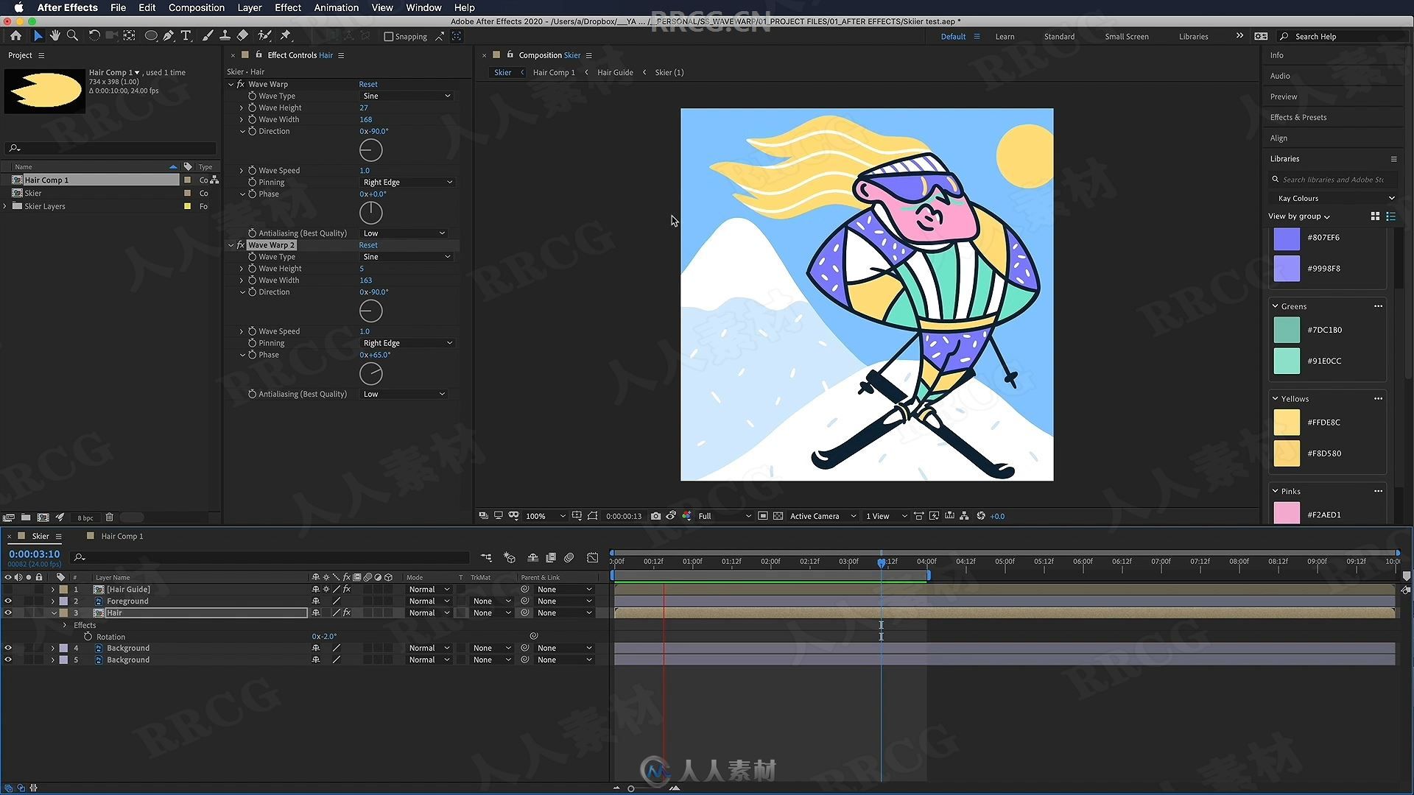
Task: Select the Hand tool in toolbar
Action: click(x=55, y=35)
